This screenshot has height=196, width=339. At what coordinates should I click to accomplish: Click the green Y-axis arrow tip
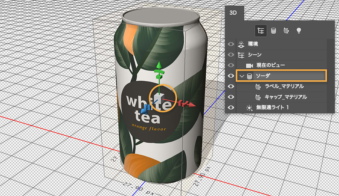159,64
